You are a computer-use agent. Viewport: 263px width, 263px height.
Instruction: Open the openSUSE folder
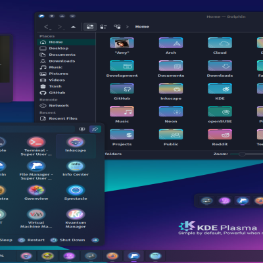click(220, 111)
